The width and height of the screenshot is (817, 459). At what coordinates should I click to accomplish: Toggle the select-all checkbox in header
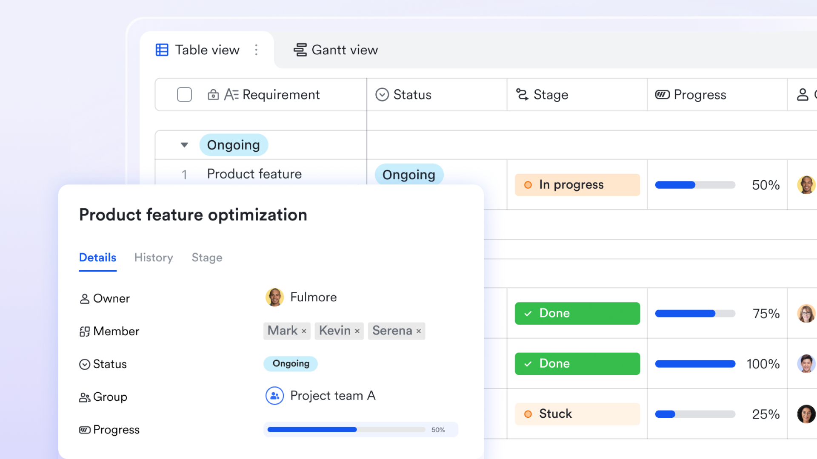[184, 94]
